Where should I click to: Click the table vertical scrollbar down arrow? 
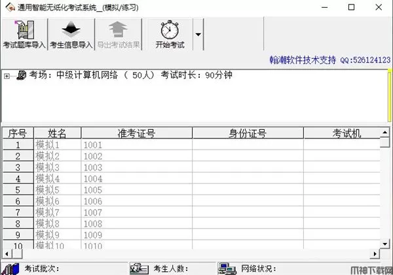point(385,244)
